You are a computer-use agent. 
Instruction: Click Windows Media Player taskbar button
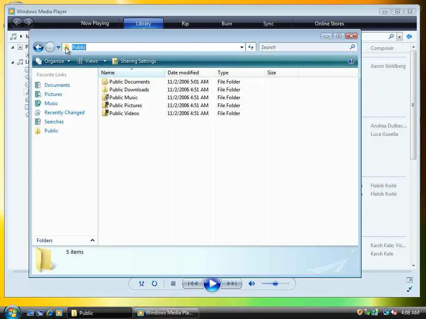pyautogui.click(x=166, y=313)
